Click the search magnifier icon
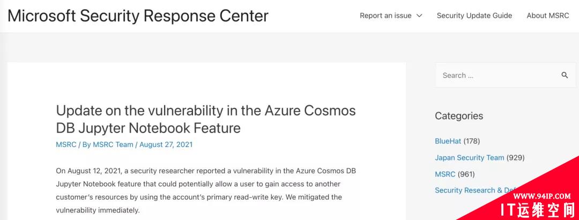The width and height of the screenshot is (579, 220). [x=565, y=76]
